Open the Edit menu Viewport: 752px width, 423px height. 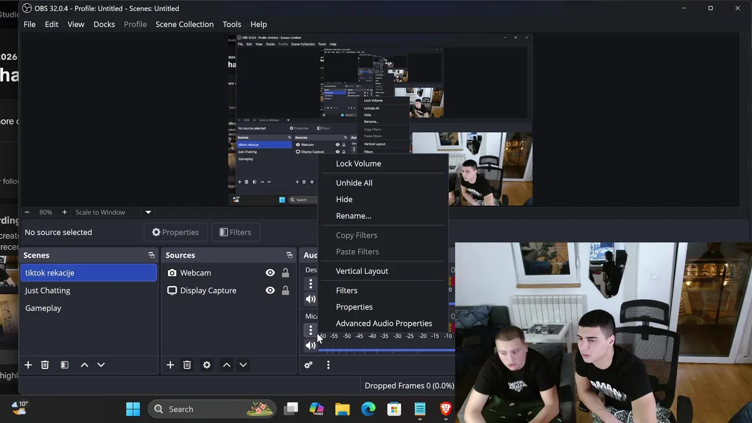click(52, 24)
